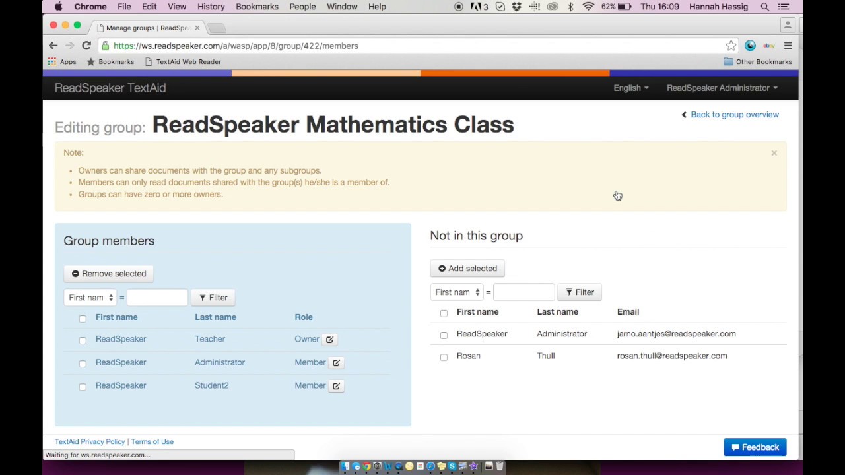Screen dimensions: 845x475
Task: Open Notification Center list icon
Action: click(x=784, y=7)
